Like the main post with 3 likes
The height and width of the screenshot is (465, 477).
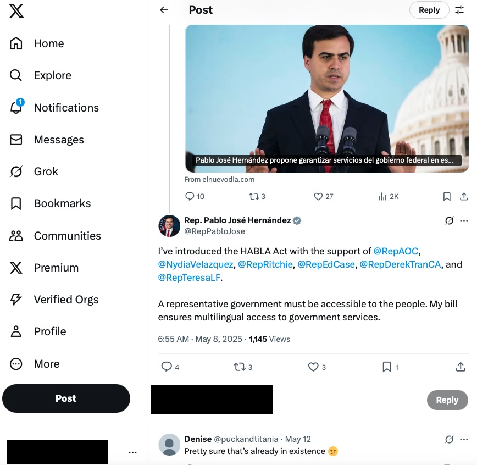(x=317, y=367)
